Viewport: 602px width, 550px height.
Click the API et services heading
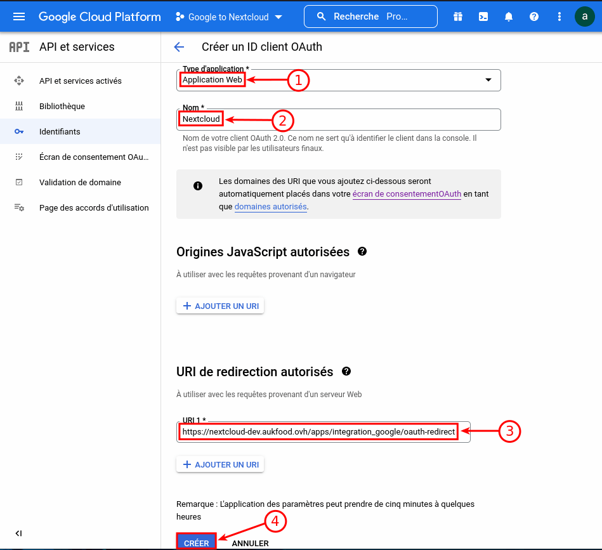tap(77, 47)
